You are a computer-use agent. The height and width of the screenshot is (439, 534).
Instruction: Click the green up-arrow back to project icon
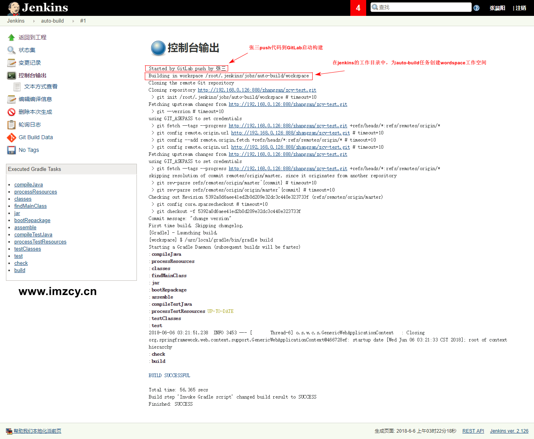click(11, 37)
